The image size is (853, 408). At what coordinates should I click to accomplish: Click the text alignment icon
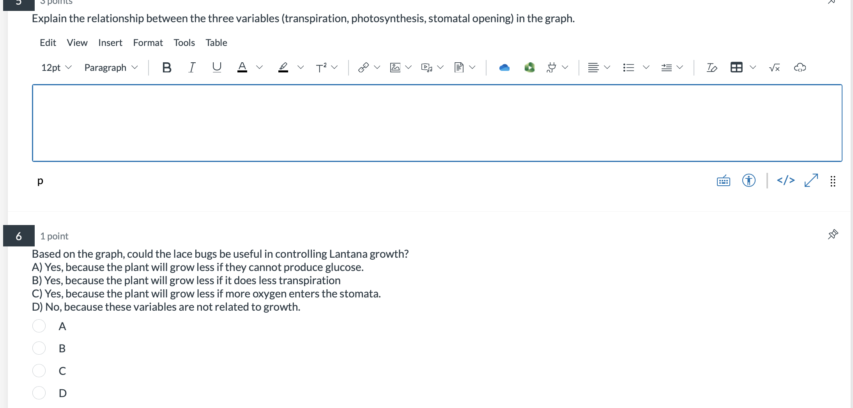593,68
